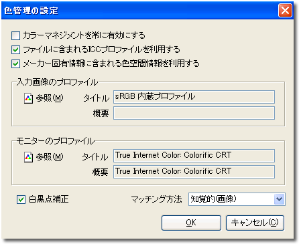This screenshot has height=244, width=299.
Task: Click 参照(M) under モニターのプロファイル
Action: coord(50,157)
